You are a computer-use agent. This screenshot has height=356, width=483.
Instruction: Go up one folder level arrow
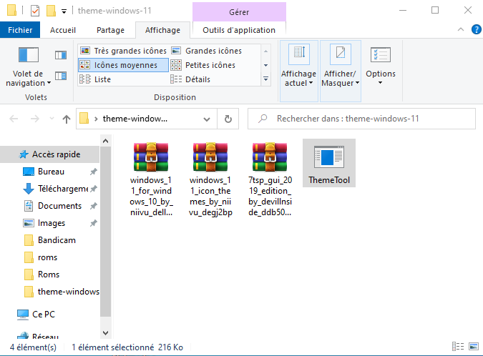tap(67, 119)
